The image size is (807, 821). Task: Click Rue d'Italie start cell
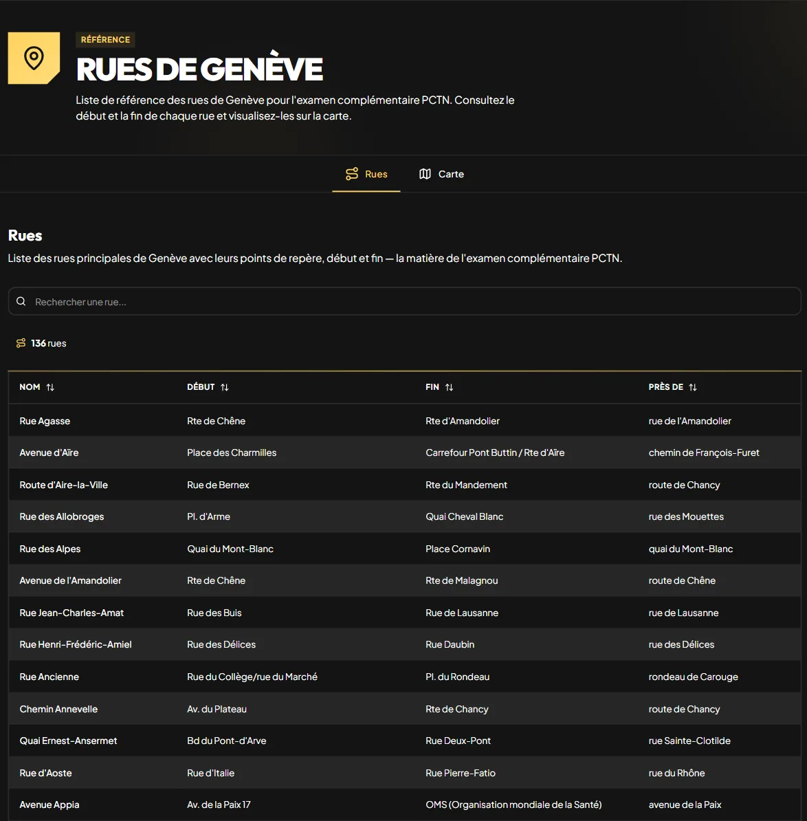(x=210, y=773)
